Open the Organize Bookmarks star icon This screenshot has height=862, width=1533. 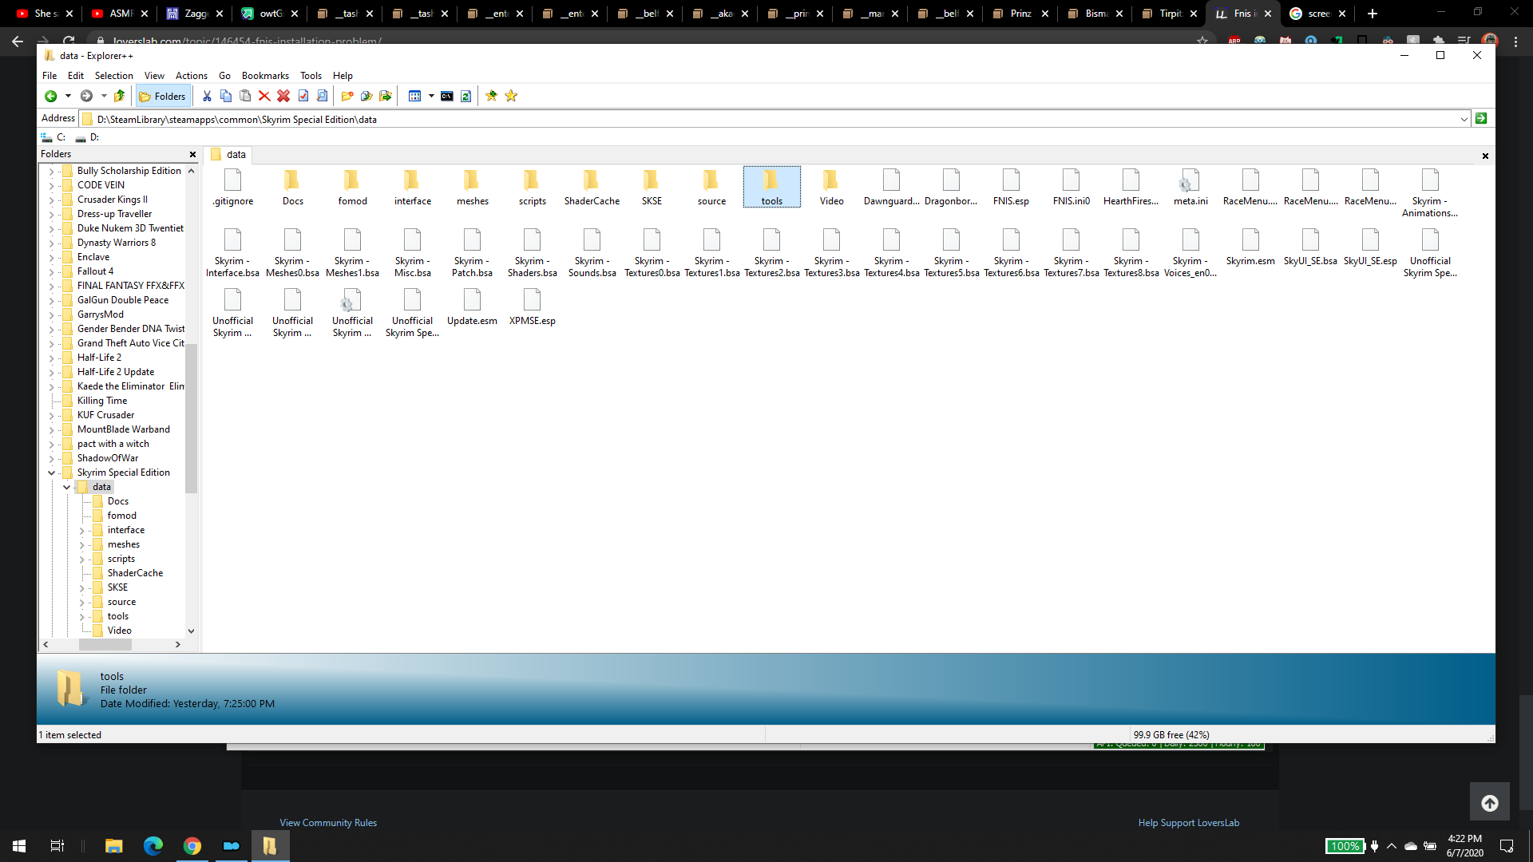511,97
